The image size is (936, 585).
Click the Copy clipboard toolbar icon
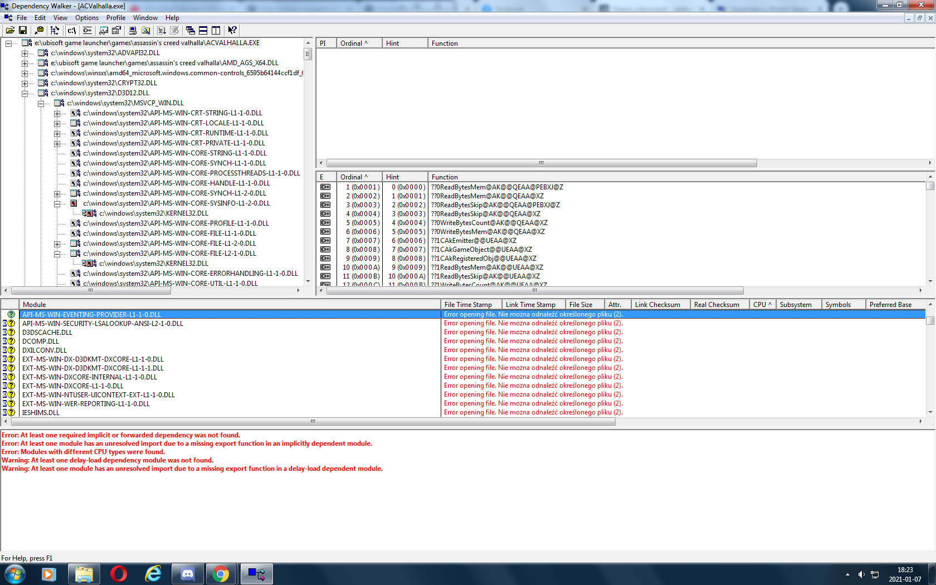pyautogui.click(x=39, y=30)
